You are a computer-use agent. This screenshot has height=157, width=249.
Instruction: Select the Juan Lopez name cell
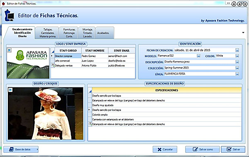95,61
